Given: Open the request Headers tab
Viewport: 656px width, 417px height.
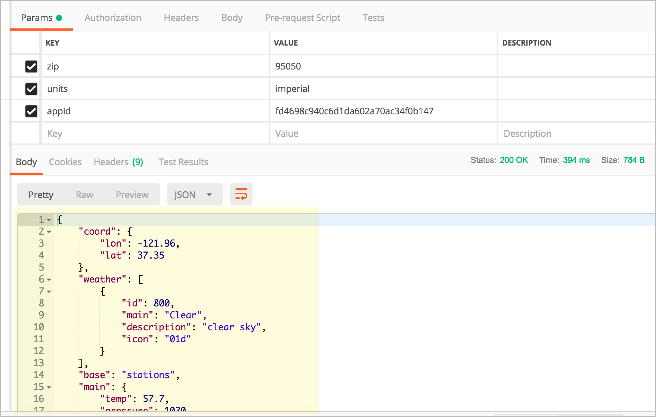Looking at the screenshot, I should [181, 18].
